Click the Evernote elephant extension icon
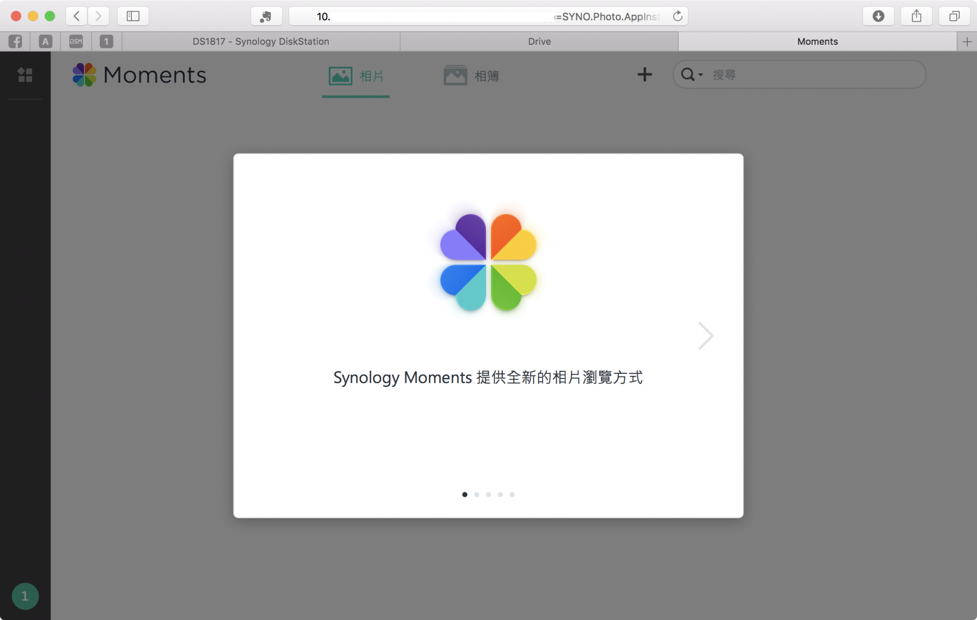This screenshot has width=977, height=620. tap(266, 16)
